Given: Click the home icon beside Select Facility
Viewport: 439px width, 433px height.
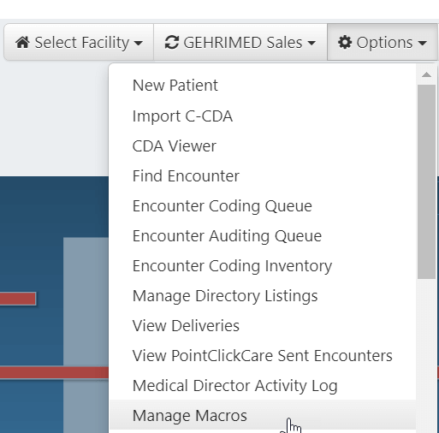Looking at the screenshot, I should 22,43.
